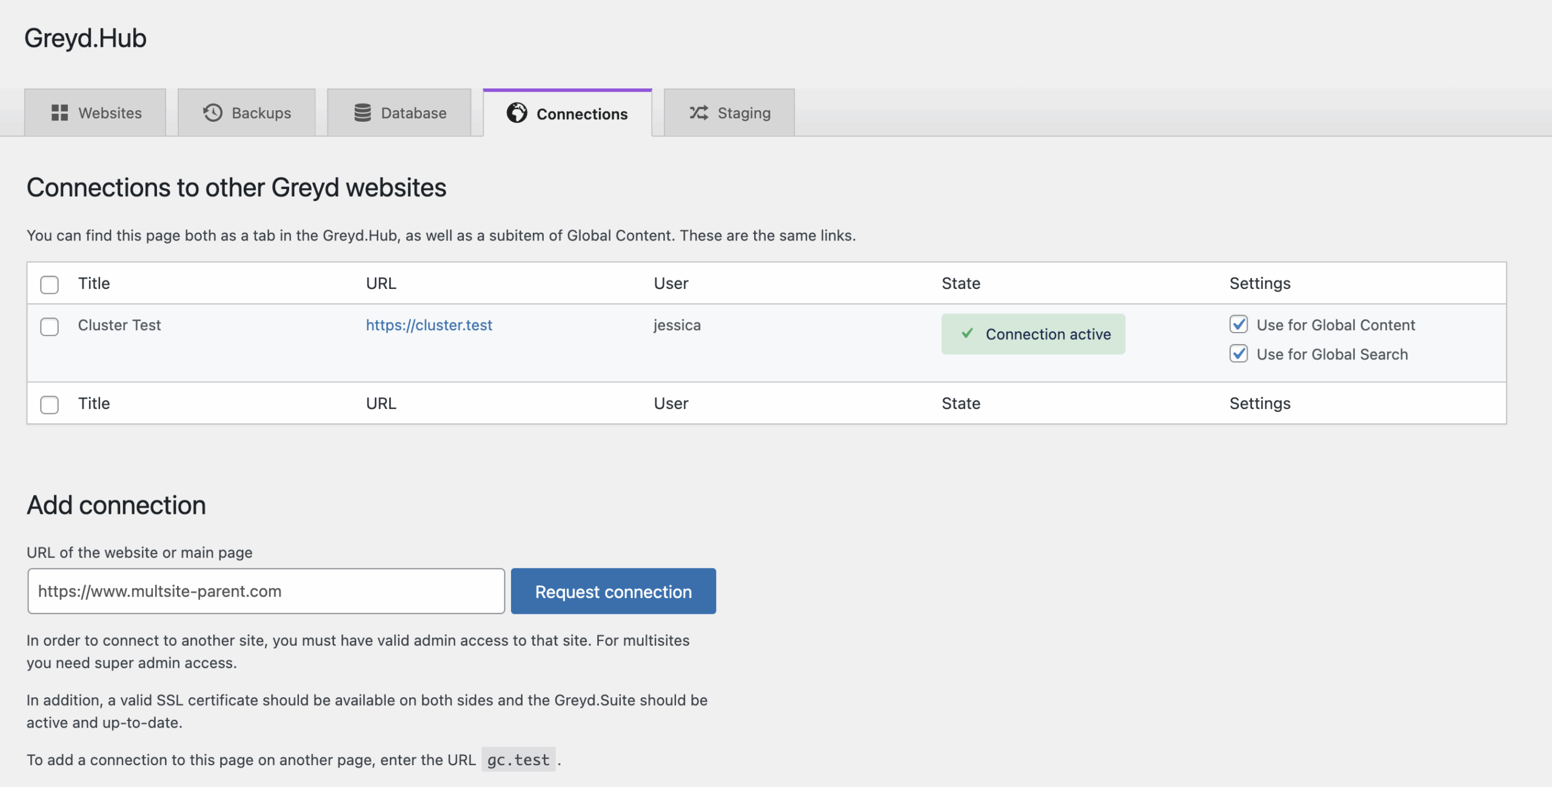This screenshot has height=787, width=1552.
Task: Disable Use for Global Search
Action: (x=1239, y=354)
